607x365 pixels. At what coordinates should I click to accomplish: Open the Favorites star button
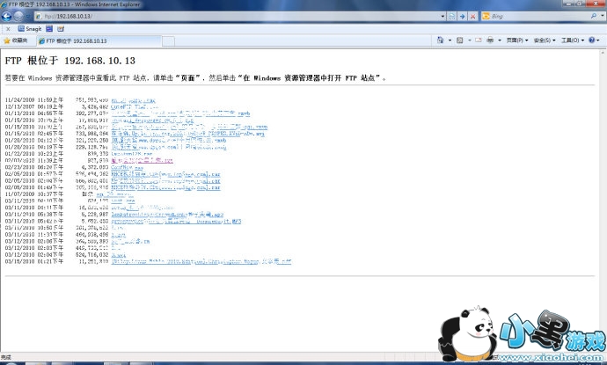pos(15,40)
